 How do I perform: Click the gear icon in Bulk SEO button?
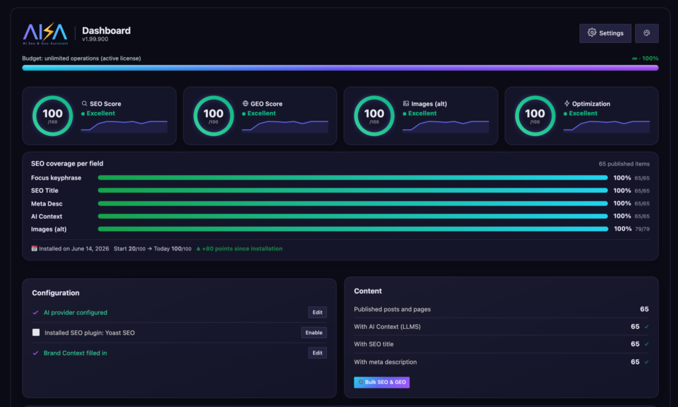click(361, 382)
